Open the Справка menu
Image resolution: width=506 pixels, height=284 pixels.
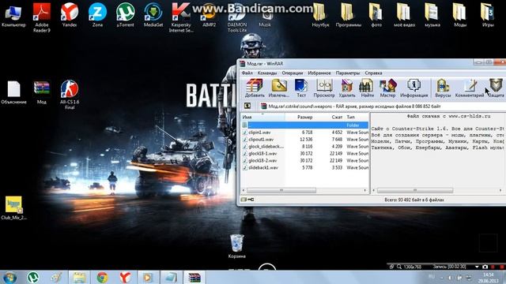pos(373,73)
